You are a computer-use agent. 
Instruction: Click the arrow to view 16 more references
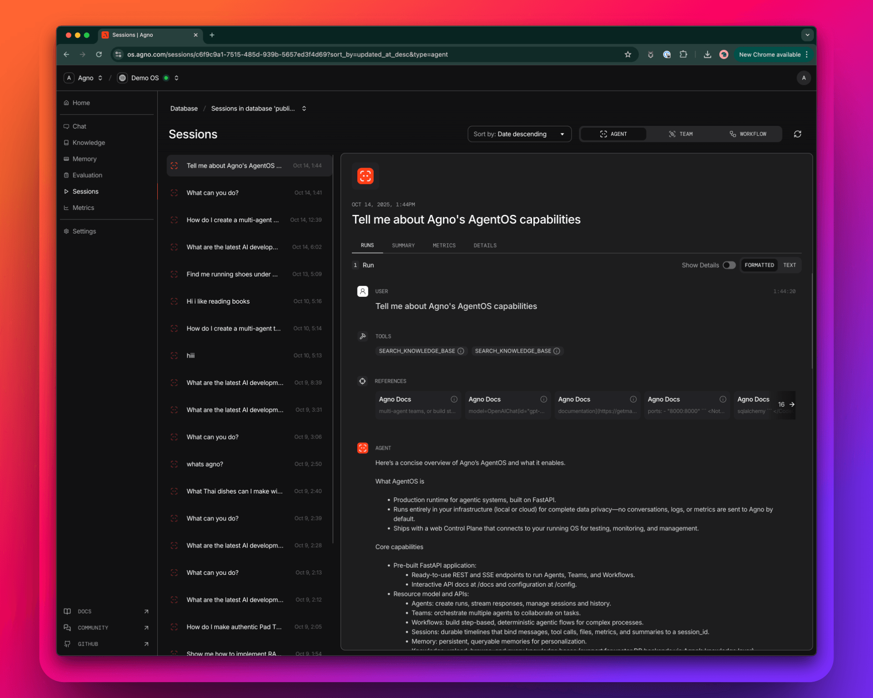792,404
